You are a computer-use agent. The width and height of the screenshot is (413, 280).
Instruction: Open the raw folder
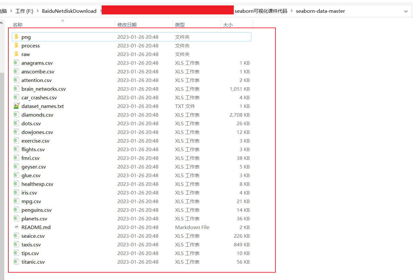(x=25, y=54)
